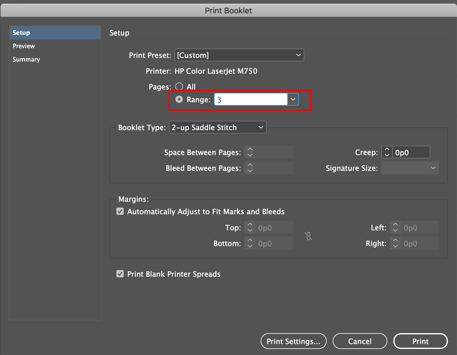This screenshot has width=457, height=355.
Task: Select the Range pages radio button
Action: (x=179, y=99)
